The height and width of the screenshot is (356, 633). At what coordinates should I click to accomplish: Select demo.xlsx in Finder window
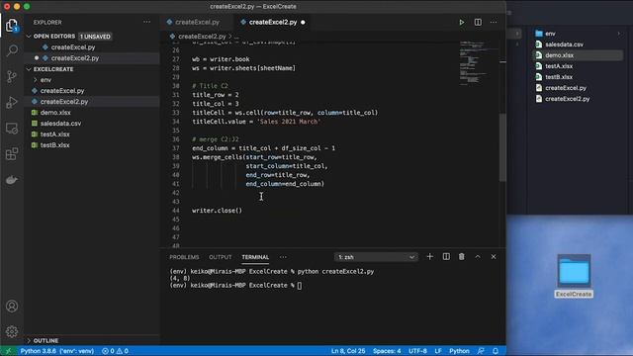559,55
